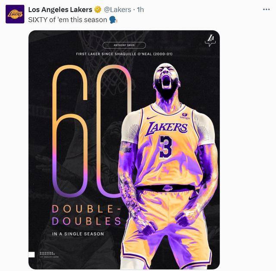
Task: Open the tweet's more options menu
Action: [x=266, y=9]
